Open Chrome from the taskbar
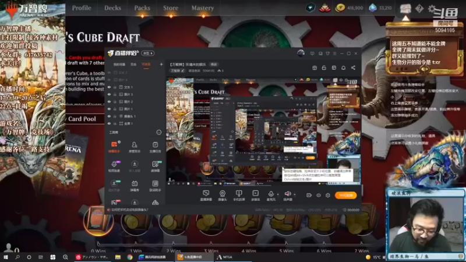 tap(129, 257)
